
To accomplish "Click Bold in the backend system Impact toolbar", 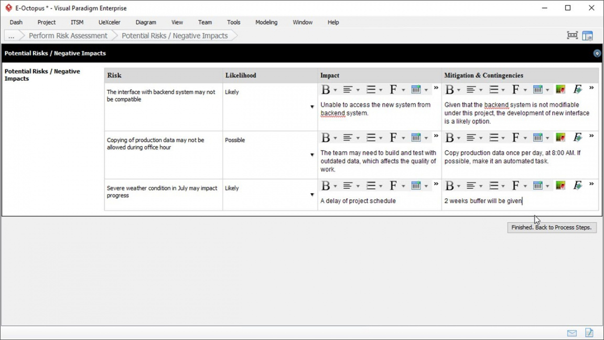I will pos(326,90).
